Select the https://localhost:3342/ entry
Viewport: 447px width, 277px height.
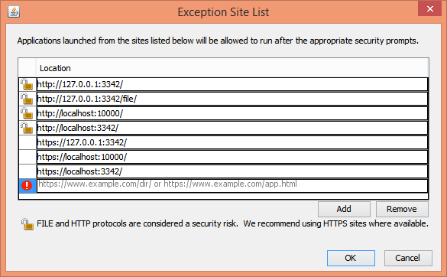point(232,171)
